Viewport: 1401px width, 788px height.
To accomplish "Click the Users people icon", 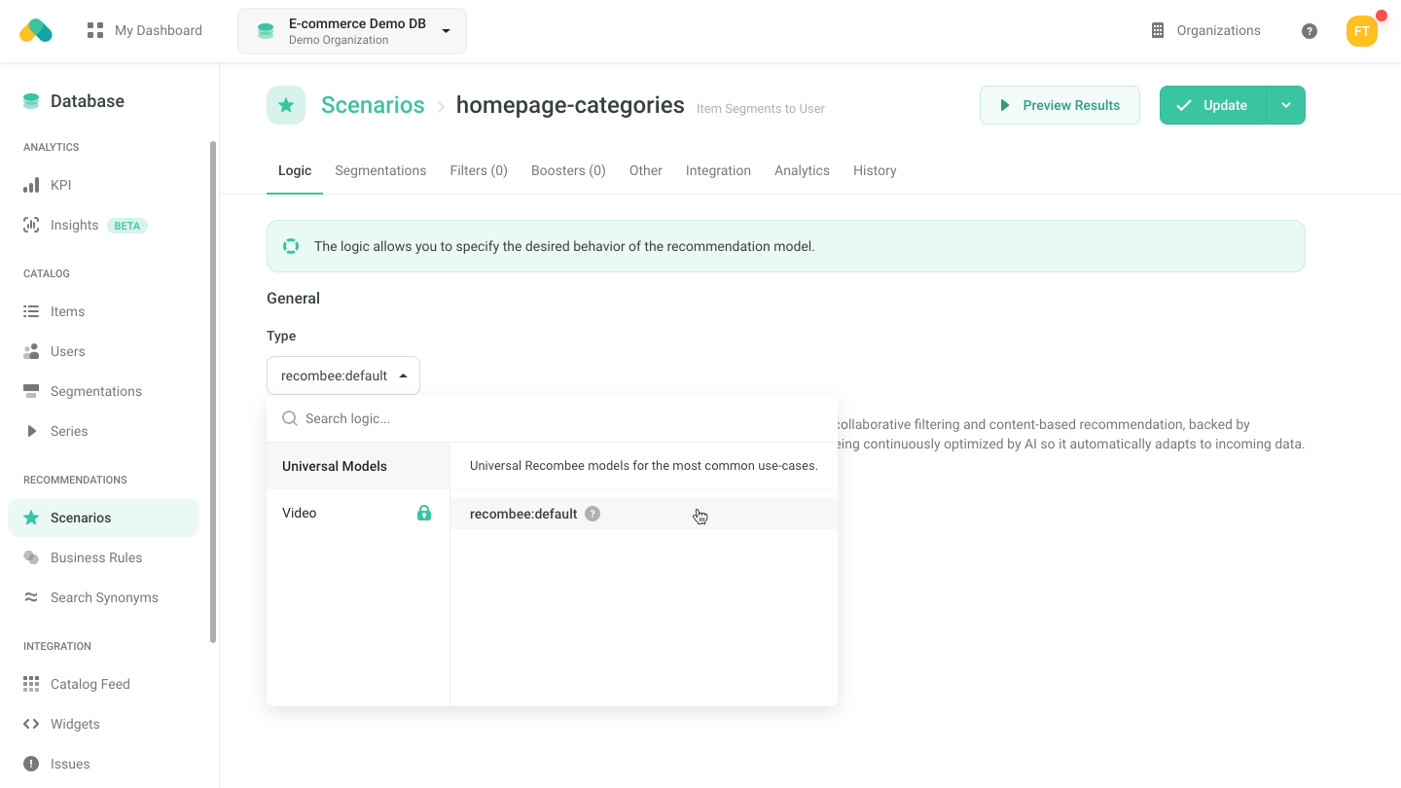I will [31, 351].
